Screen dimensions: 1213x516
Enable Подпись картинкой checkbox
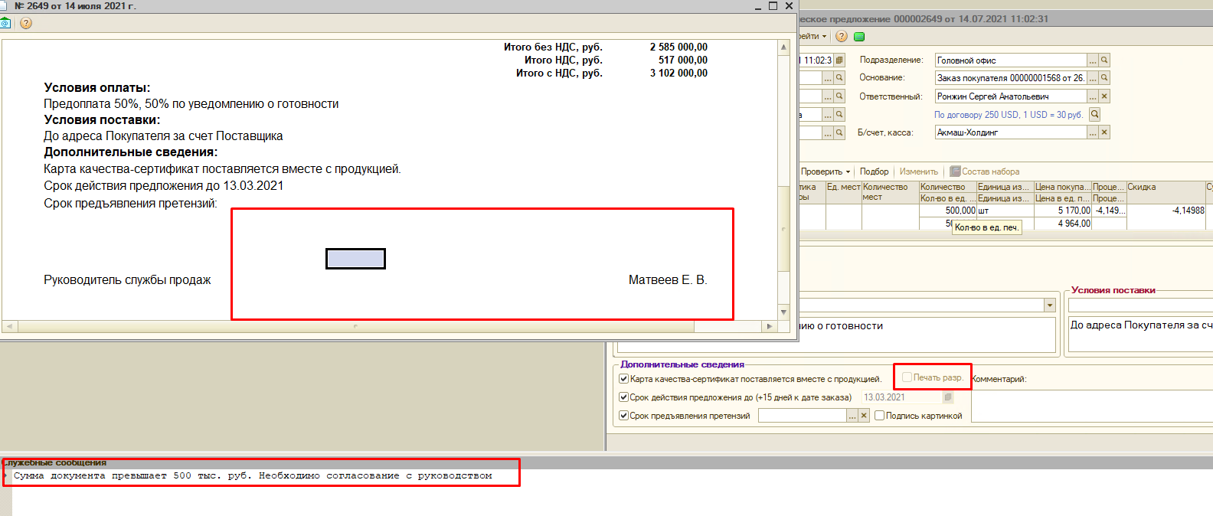tap(880, 415)
